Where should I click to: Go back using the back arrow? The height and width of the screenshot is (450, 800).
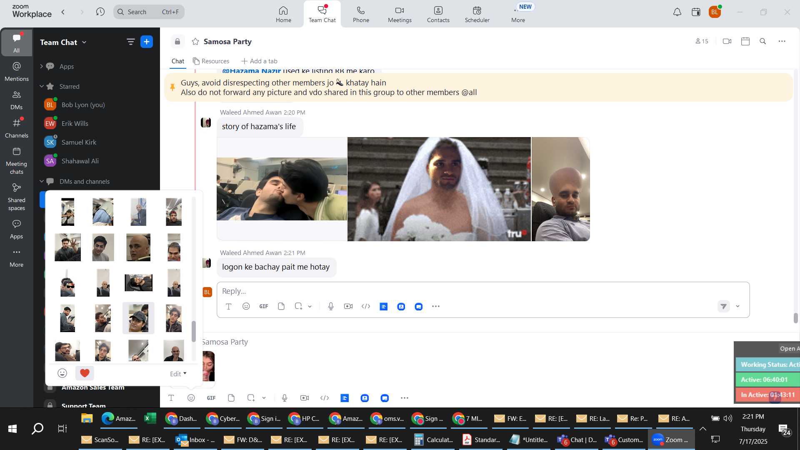click(x=63, y=12)
